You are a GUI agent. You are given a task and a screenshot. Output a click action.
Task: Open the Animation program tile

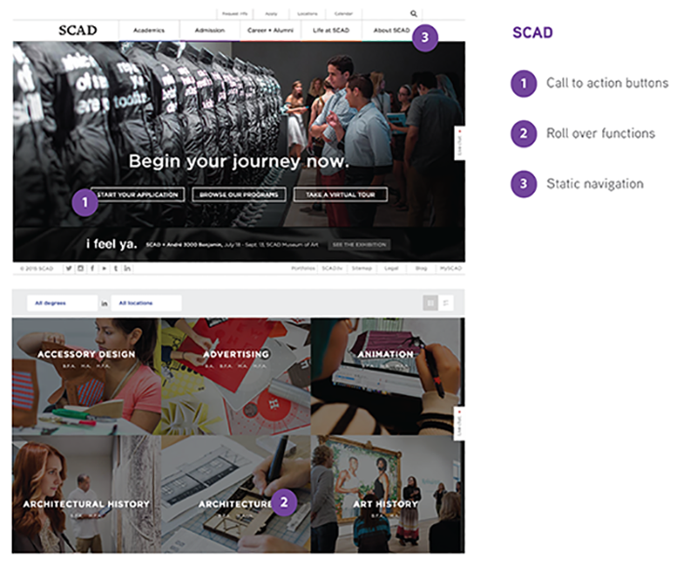pos(388,376)
